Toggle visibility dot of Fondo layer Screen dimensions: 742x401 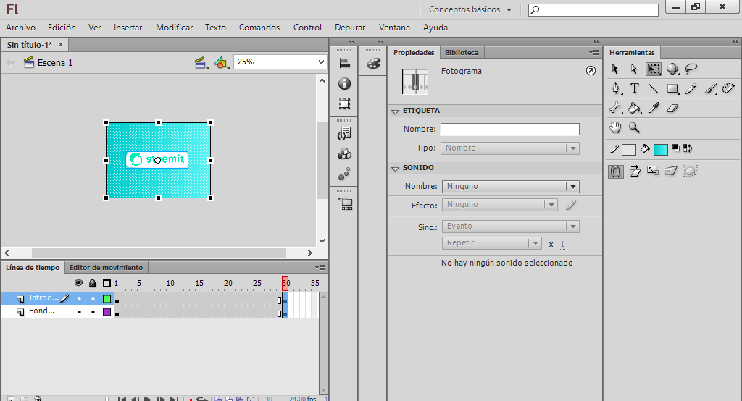click(80, 312)
